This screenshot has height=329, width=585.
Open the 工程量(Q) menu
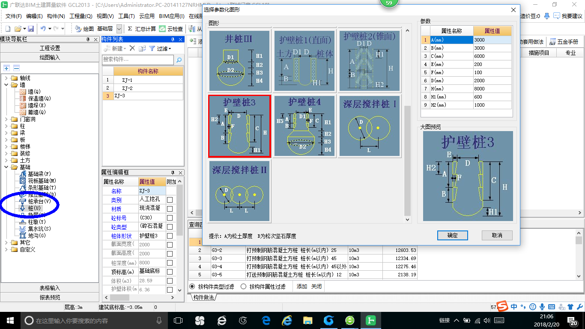tap(81, 16)
